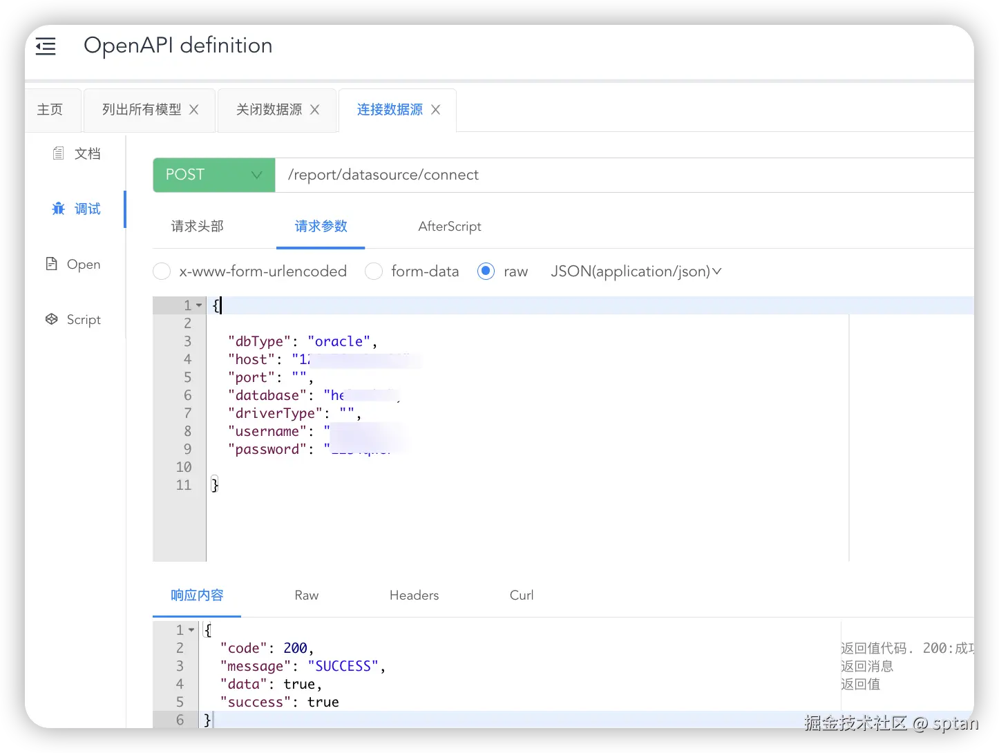This screenshot has height=753, width=999.
Task: Click the 返回消息 field description
Action: coord(867,666)
